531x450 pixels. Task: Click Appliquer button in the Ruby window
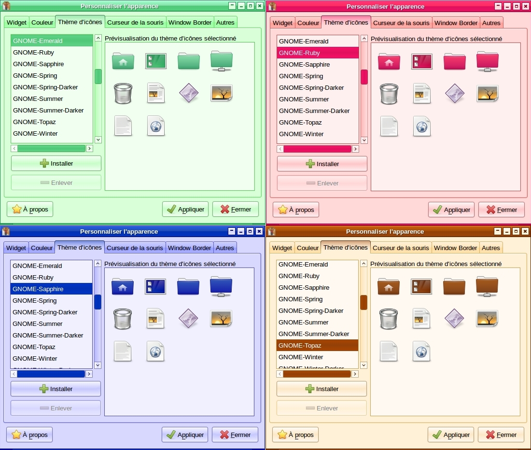[x=451, y=210]
